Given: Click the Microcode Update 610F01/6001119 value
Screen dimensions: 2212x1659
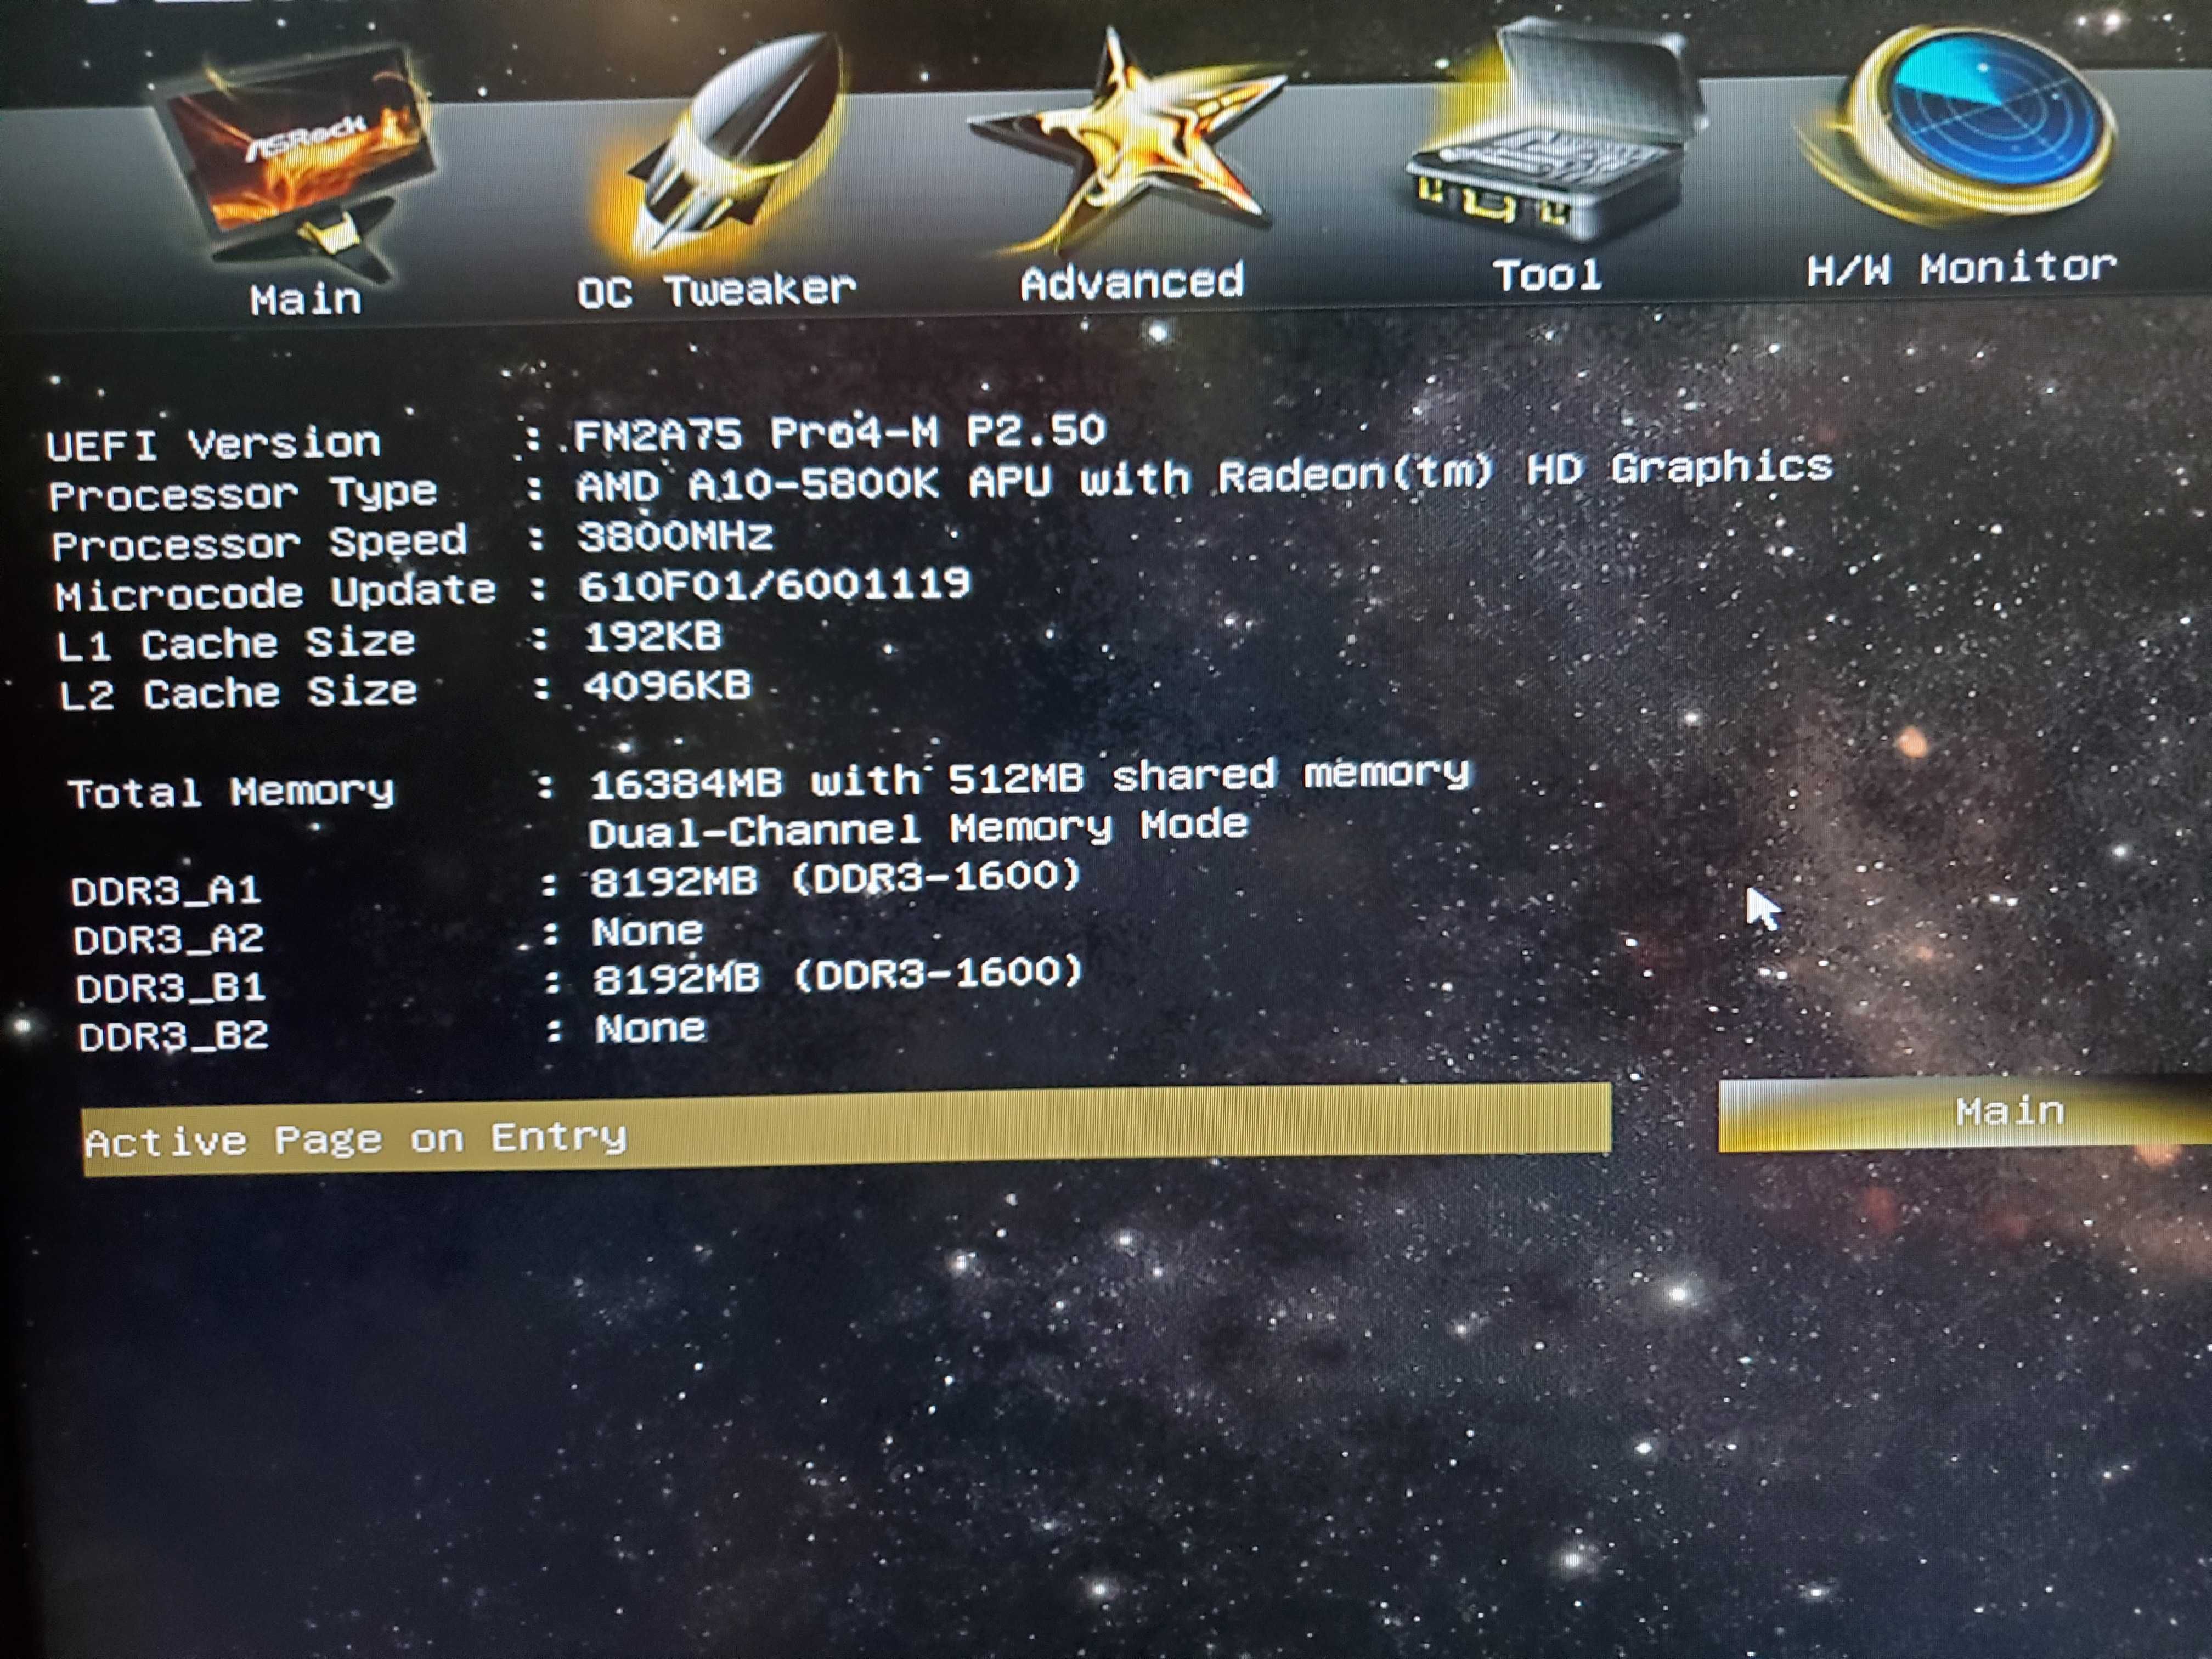Looking at the screenshot, I should pyautogui.click(x=775, y=584).
